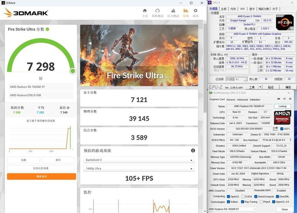Click the GPU-Z screenshot camera icon

[x=278, y=99]
